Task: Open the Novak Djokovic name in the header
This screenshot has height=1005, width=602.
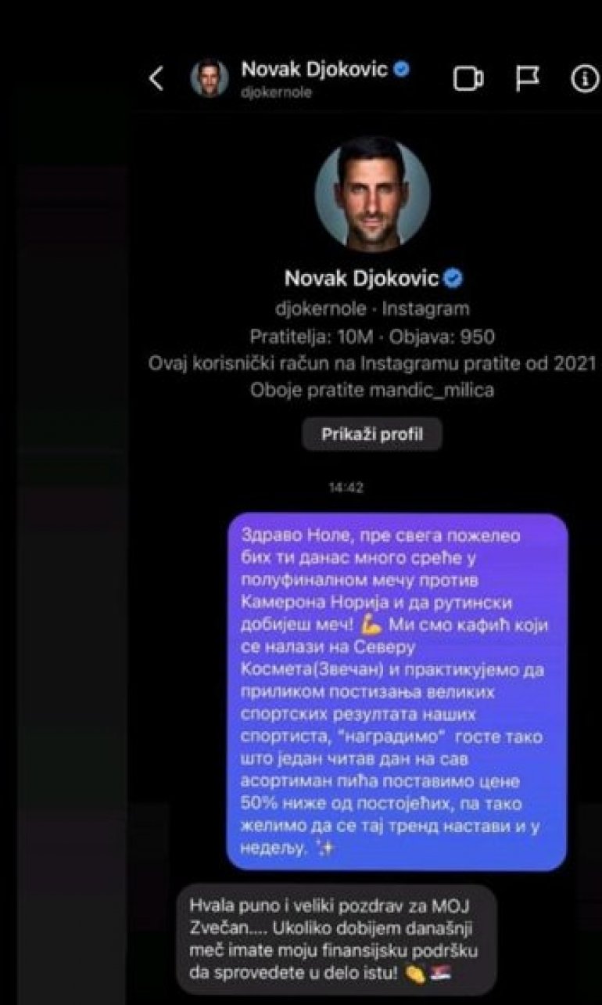Action: tap(314, 70)
